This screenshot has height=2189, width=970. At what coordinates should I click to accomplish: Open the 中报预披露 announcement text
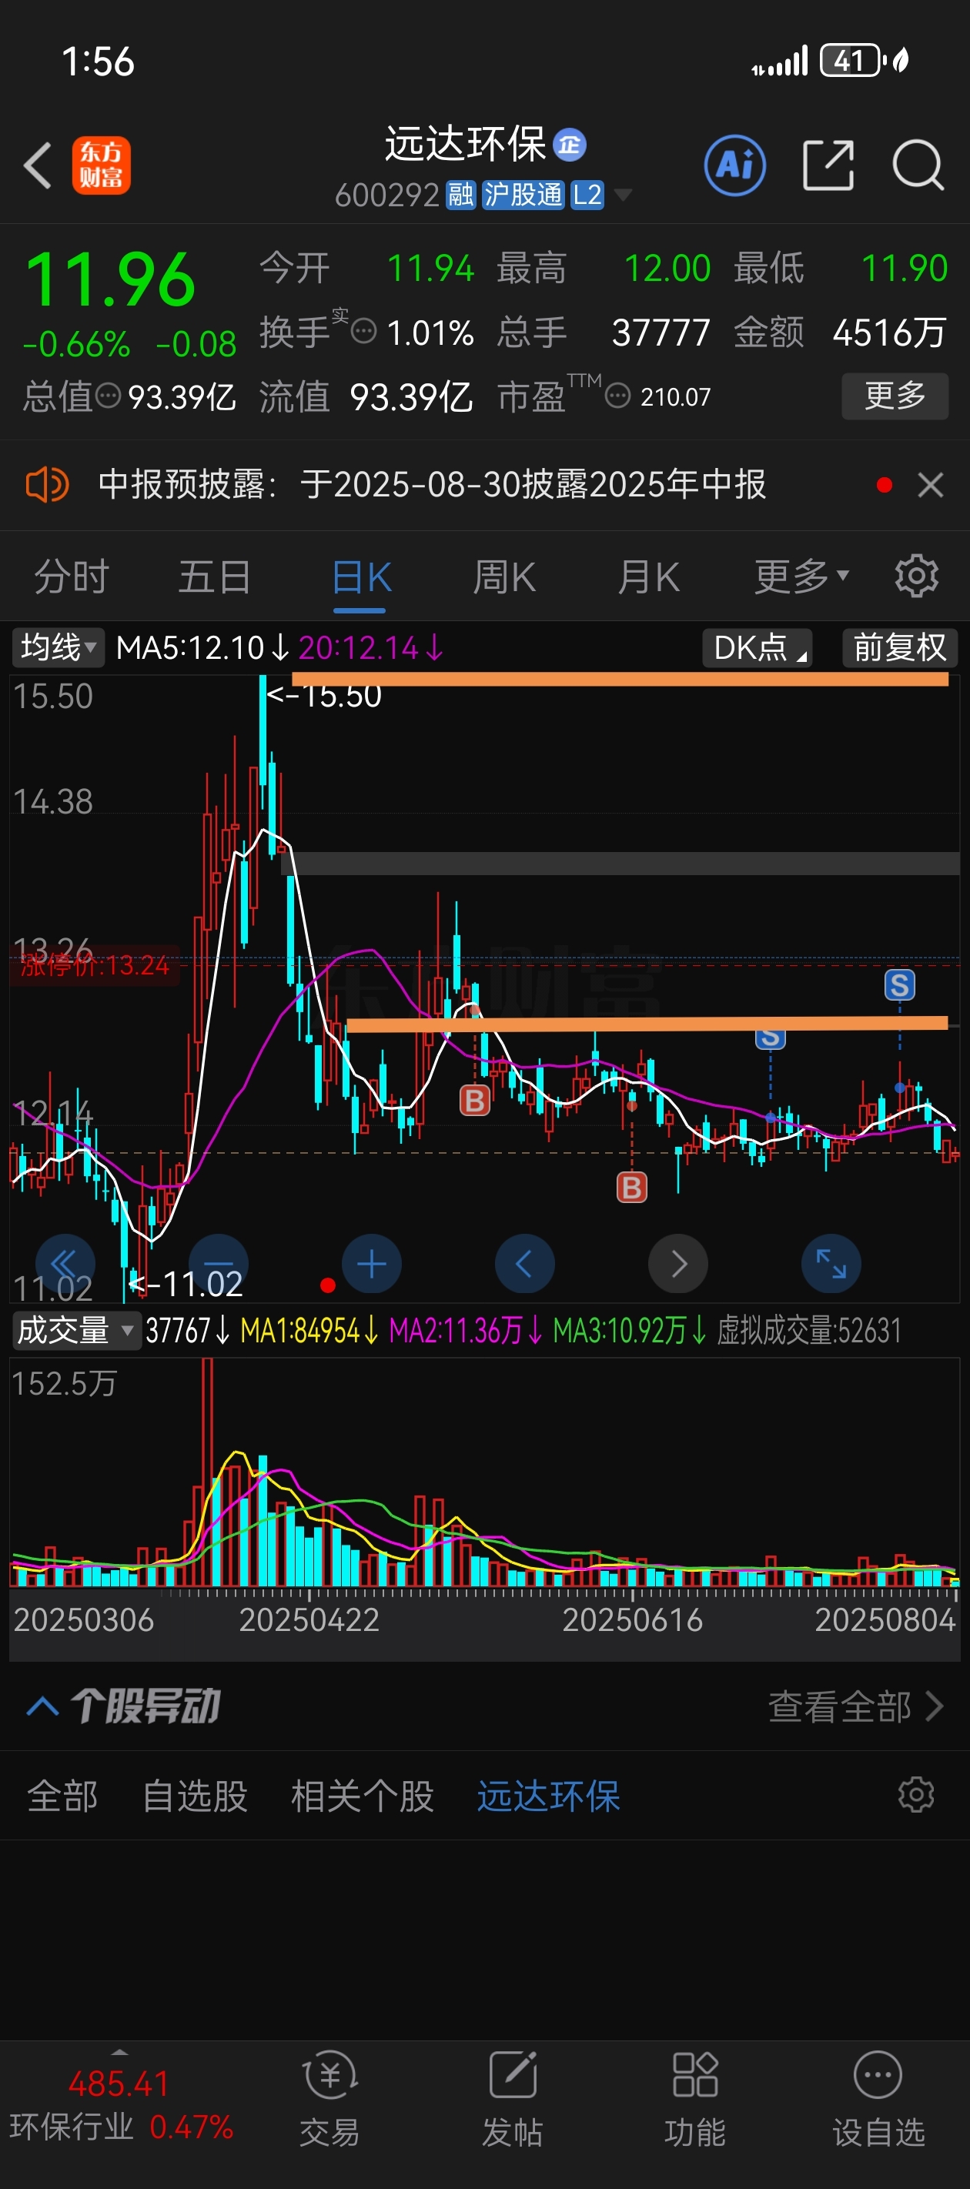coord(432,485)
